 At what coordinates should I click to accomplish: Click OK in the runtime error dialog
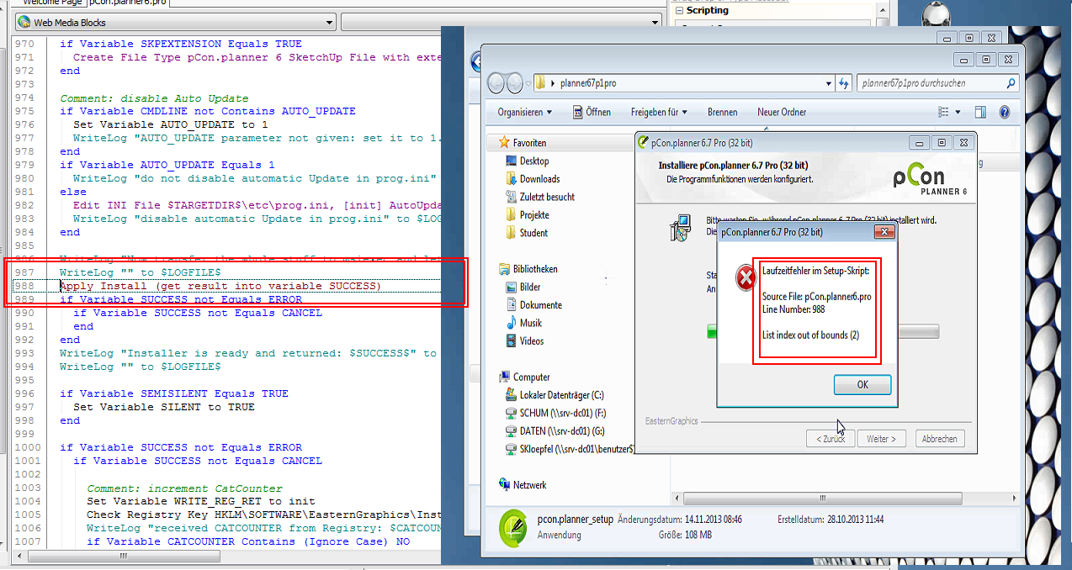[862, 384]
